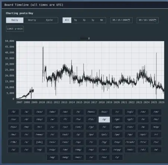Switch chart to Hourly view
The height and width of the screenshot is (165, 168).
[x=32, y=20]
